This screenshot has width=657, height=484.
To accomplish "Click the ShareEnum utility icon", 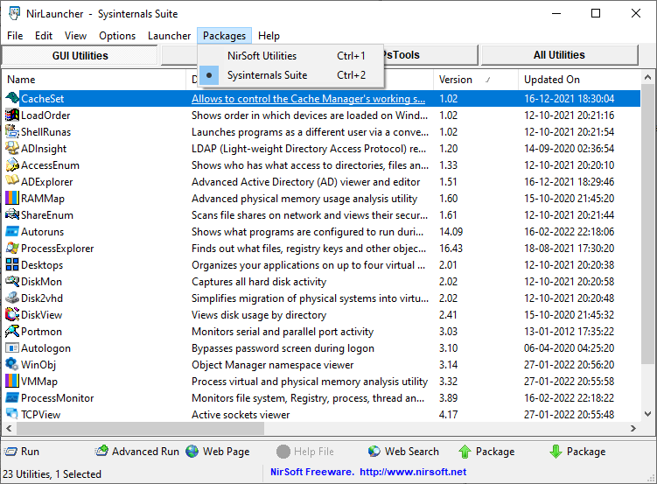I will (12, 215).
